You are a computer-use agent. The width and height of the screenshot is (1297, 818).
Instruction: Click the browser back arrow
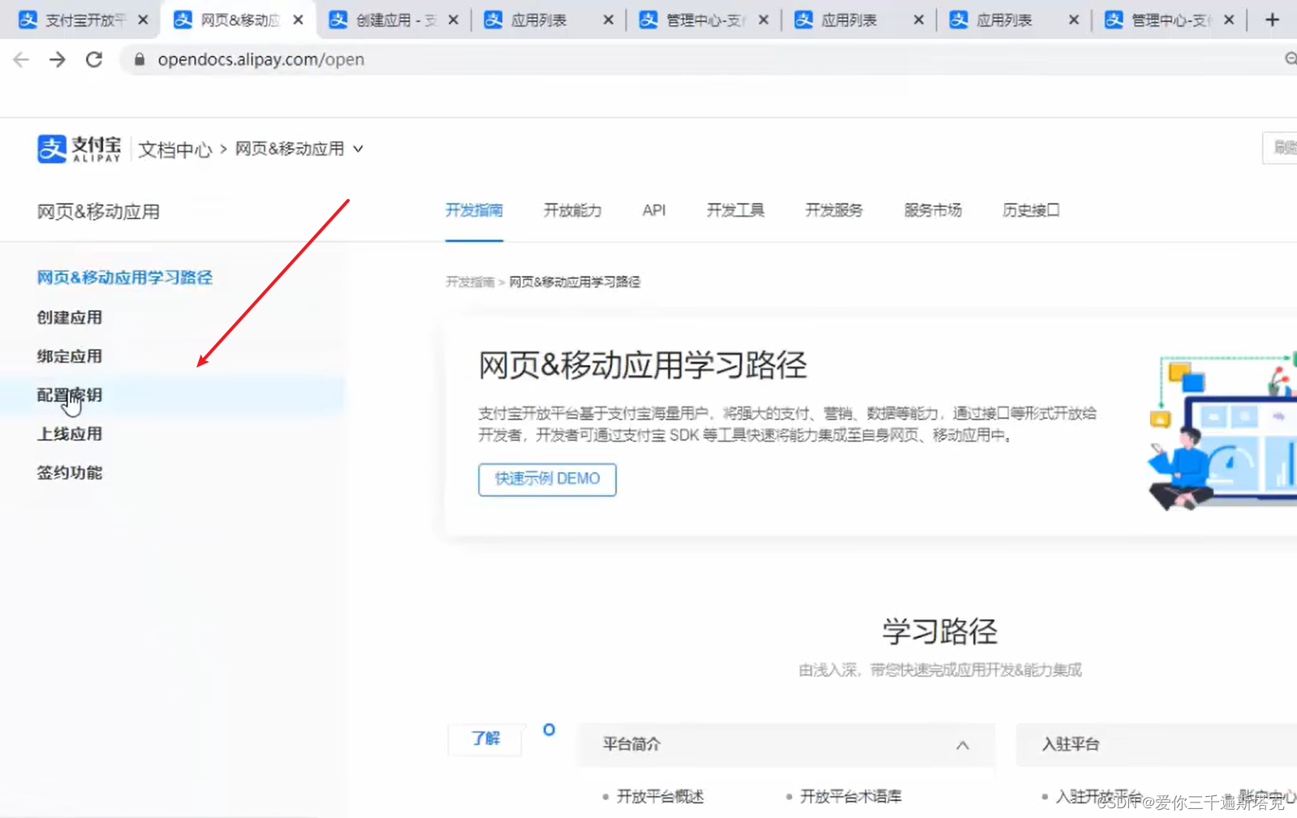[x=21, y=59]
